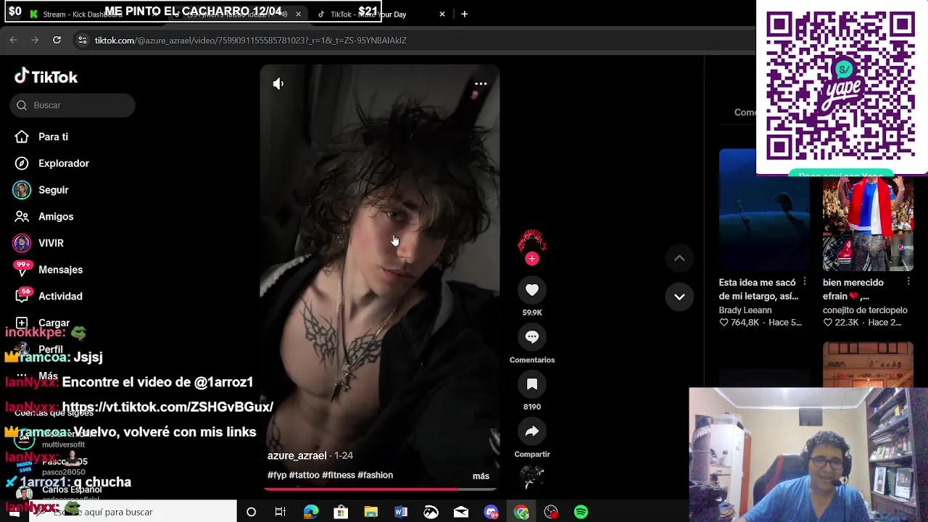928x522 pixels.
Task: Reload the page
Action: (x=57, y=41)
